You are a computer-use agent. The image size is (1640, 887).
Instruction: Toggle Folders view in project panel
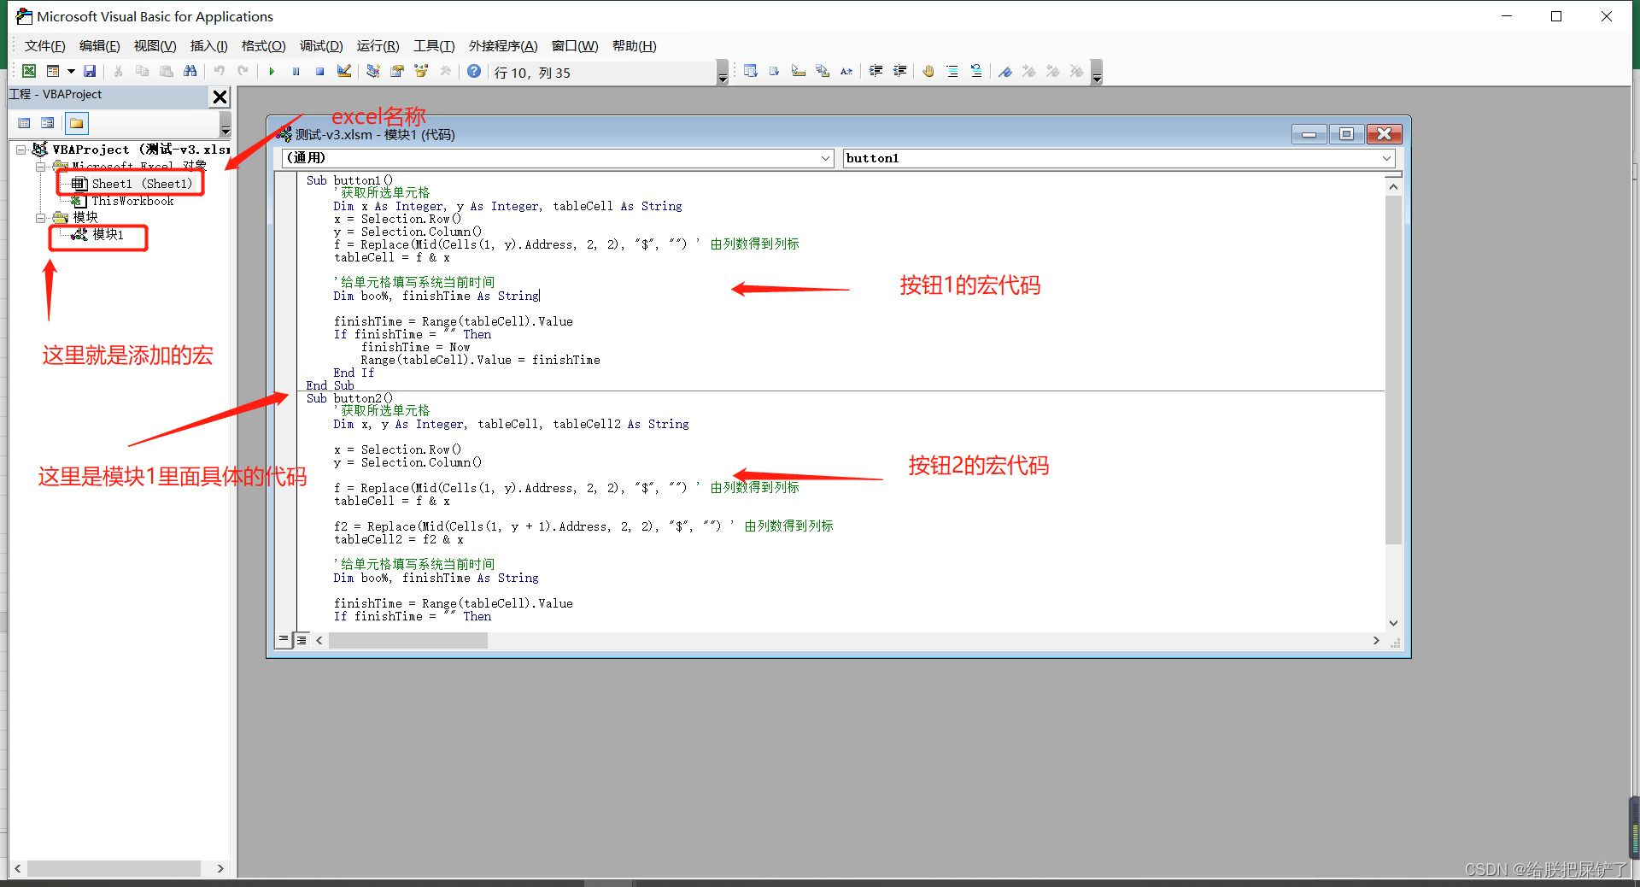click(x=77, y=123)
